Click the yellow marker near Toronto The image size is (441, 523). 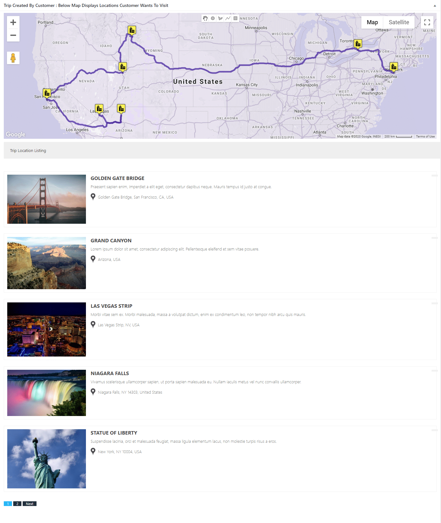pyautogui.click(x=358, y=44)
